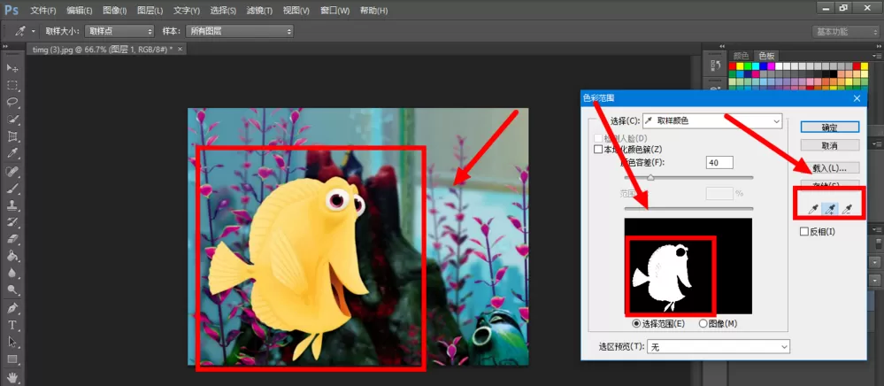The width and height of the screenshot is (884, 386).
Task: Open the 选区预览 dropdown
Action: [x=719, y=346]
